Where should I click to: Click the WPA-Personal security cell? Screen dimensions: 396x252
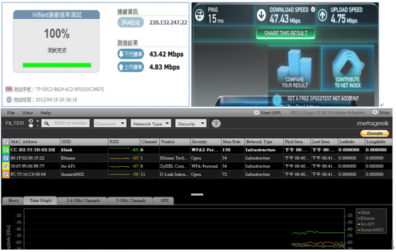205,166
